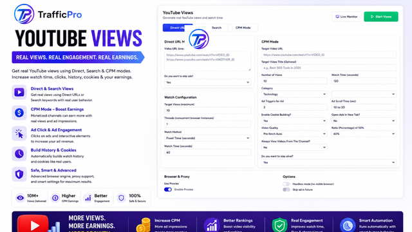The width and height of the screenshot is (412, 232).
Task: Click the 'MORE VIEWS.' banner text
Action: click(87, 218)
